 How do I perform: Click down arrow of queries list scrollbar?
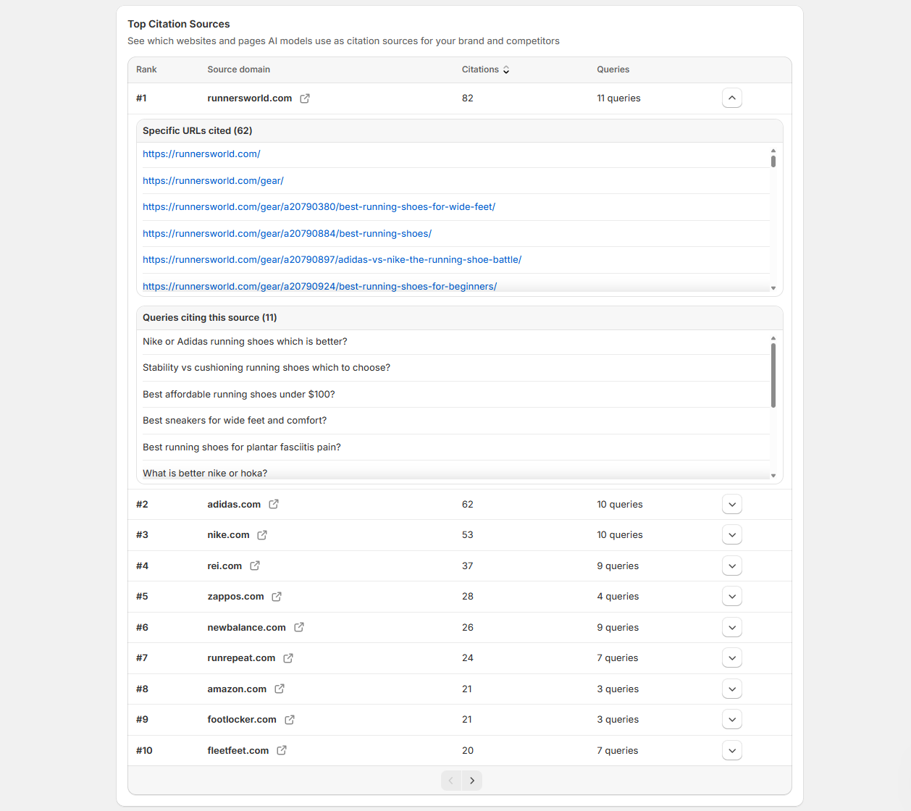tap(773, 476)
